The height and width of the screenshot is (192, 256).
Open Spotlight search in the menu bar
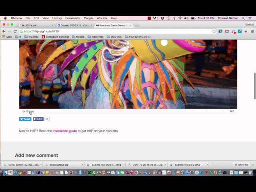click(243, 18)
